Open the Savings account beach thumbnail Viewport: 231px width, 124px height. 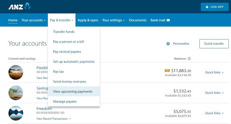16,93
